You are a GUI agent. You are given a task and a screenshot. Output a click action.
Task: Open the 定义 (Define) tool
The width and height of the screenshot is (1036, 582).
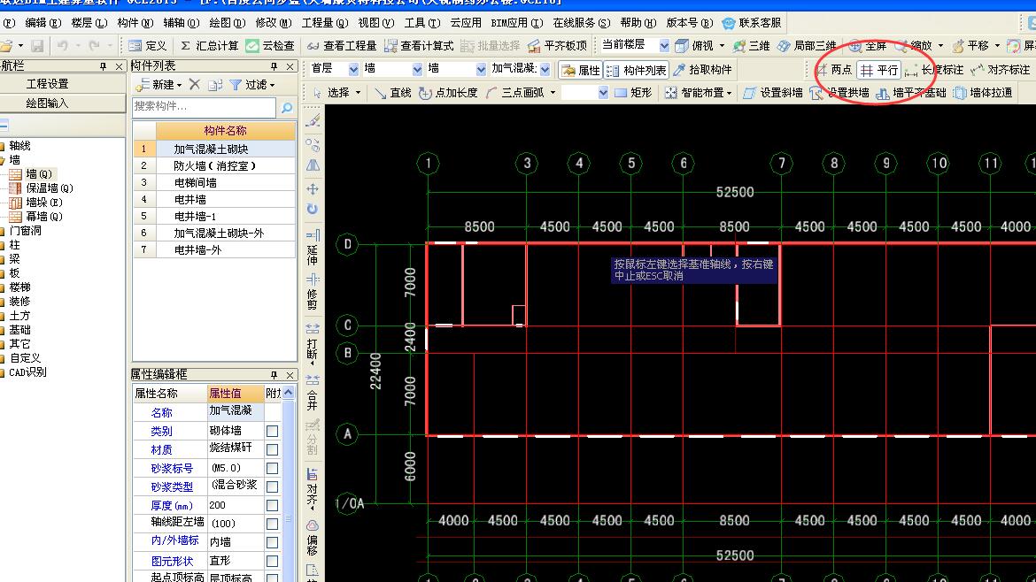pos(148,45)
